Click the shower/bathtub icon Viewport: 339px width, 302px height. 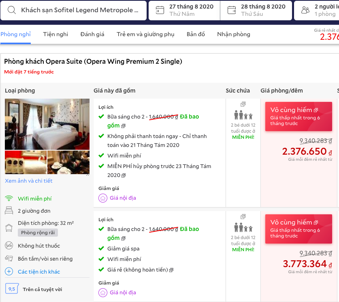tap(9, 259)
